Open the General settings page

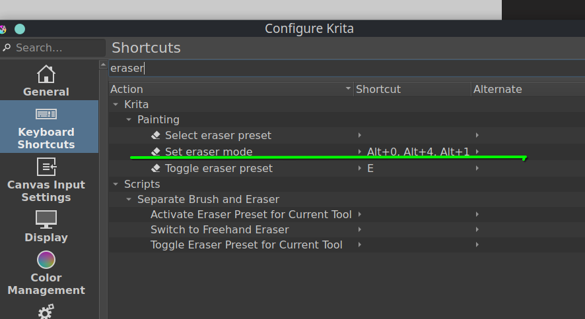point(46,81)
